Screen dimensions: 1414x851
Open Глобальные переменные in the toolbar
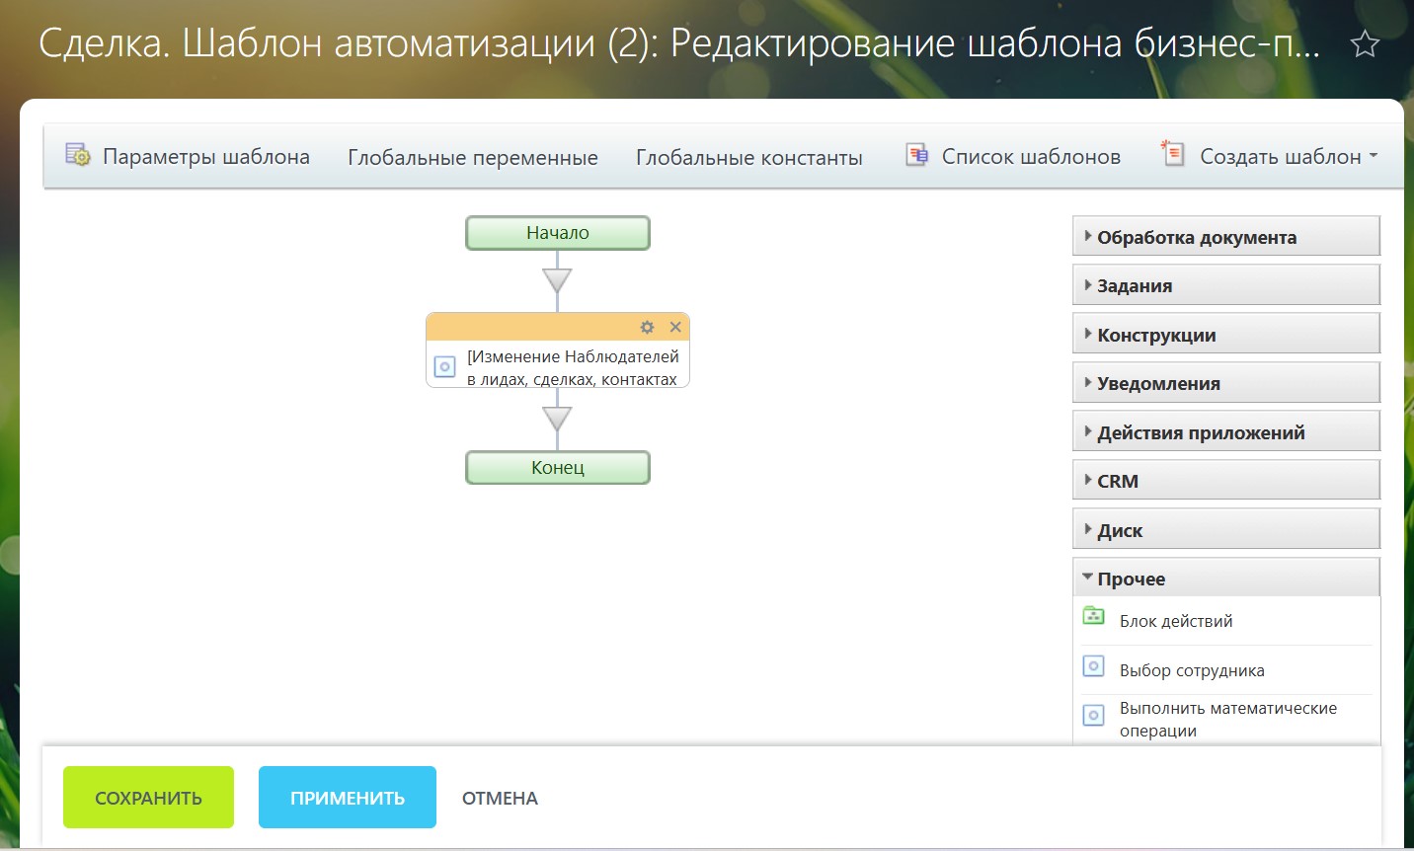[472, 157]
